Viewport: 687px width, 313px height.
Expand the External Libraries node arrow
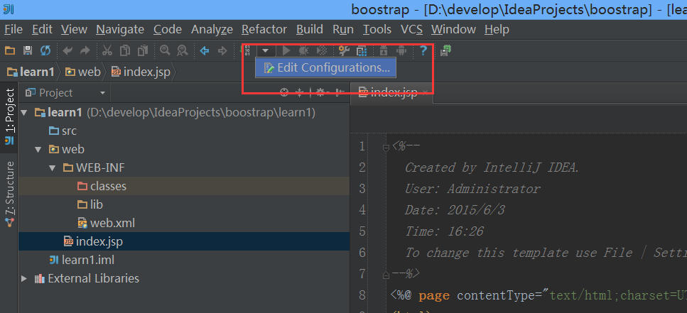(x=23, y=278)
